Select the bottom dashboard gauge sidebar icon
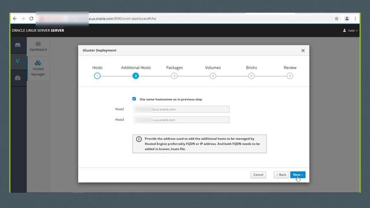This screenshot has width=370, height=208. (18, 78)
